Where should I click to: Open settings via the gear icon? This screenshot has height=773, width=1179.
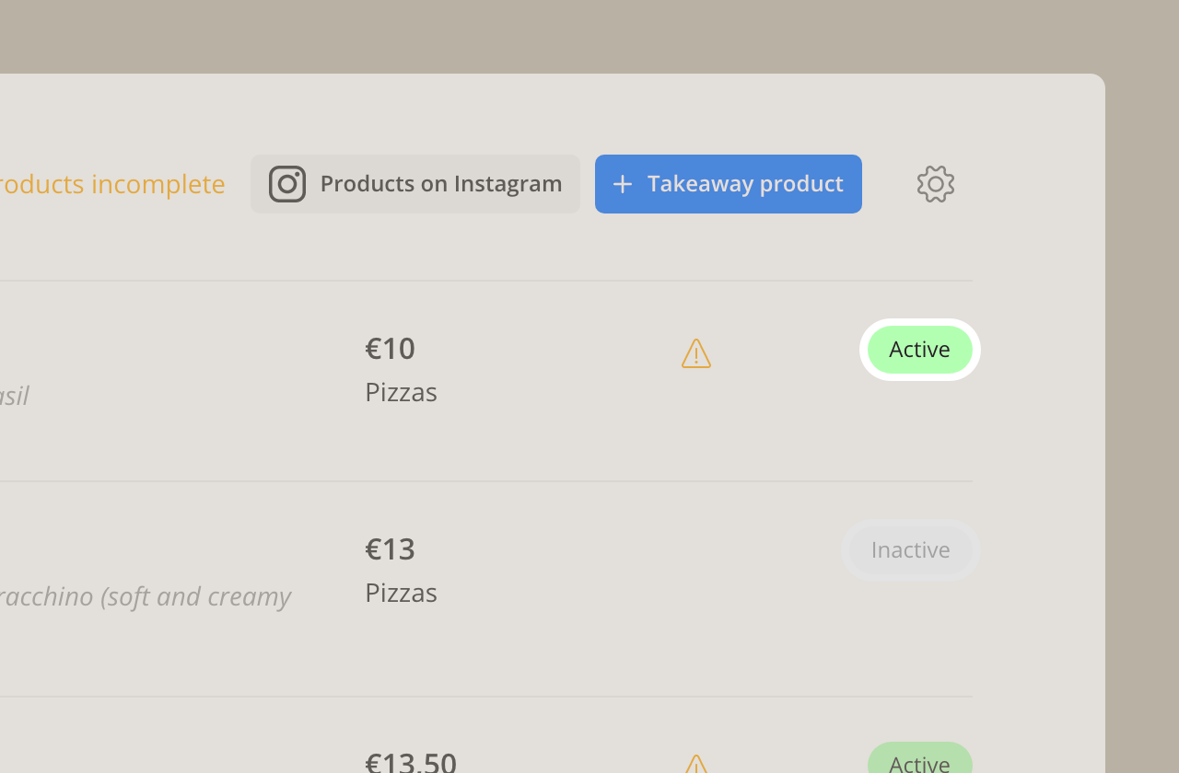[936, 184]
